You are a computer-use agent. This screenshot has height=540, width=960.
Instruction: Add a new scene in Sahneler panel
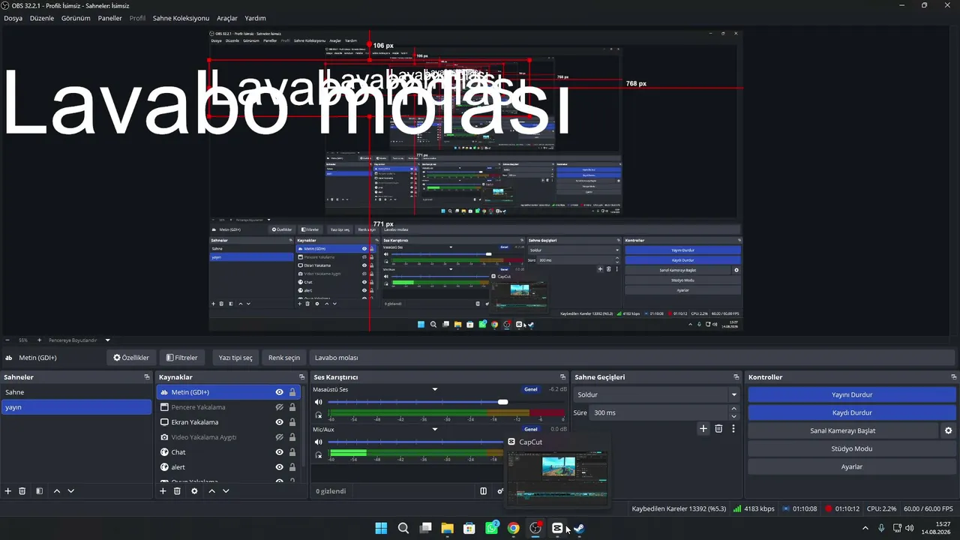(x=8, y=491)
